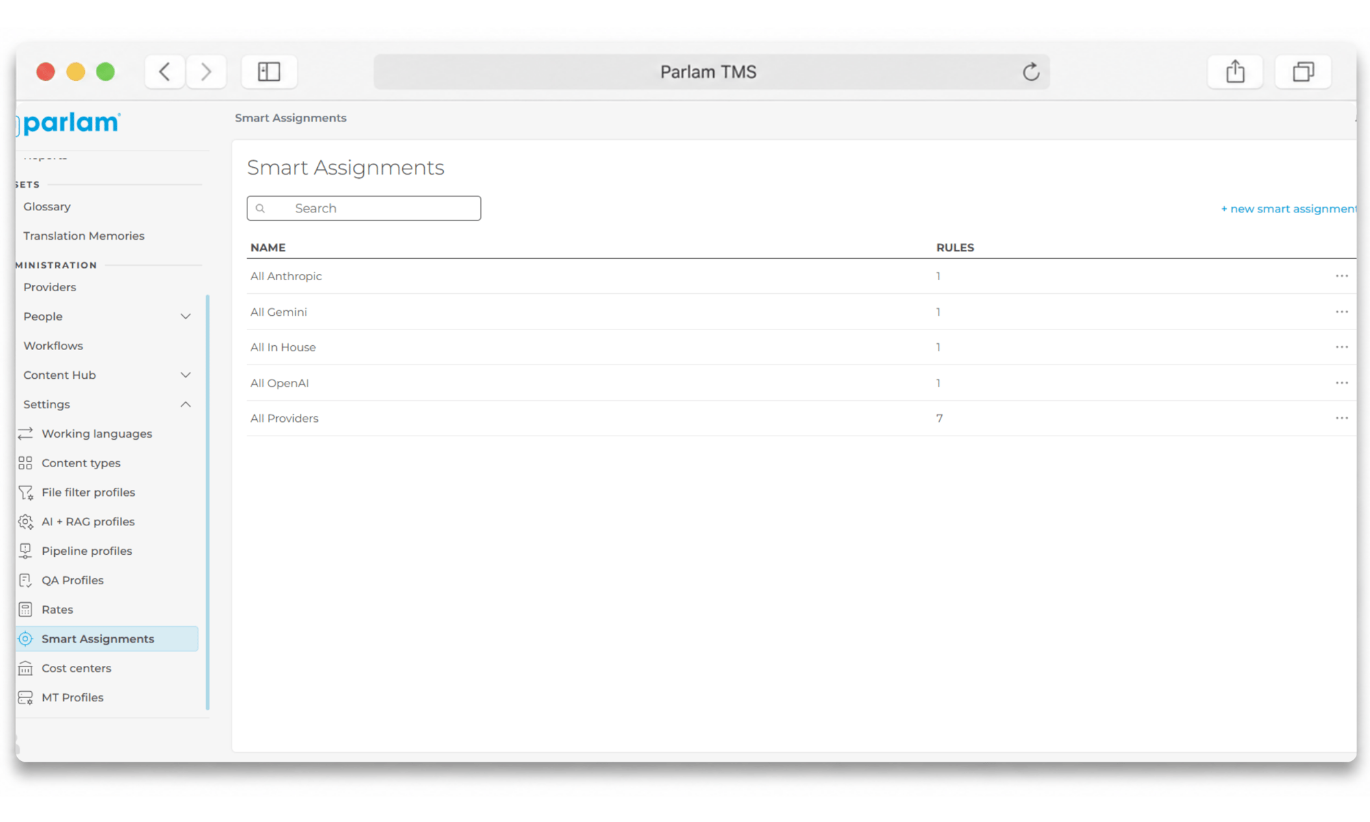
Task: Open the All OpenAI assignment
Action: pos(279,383)
